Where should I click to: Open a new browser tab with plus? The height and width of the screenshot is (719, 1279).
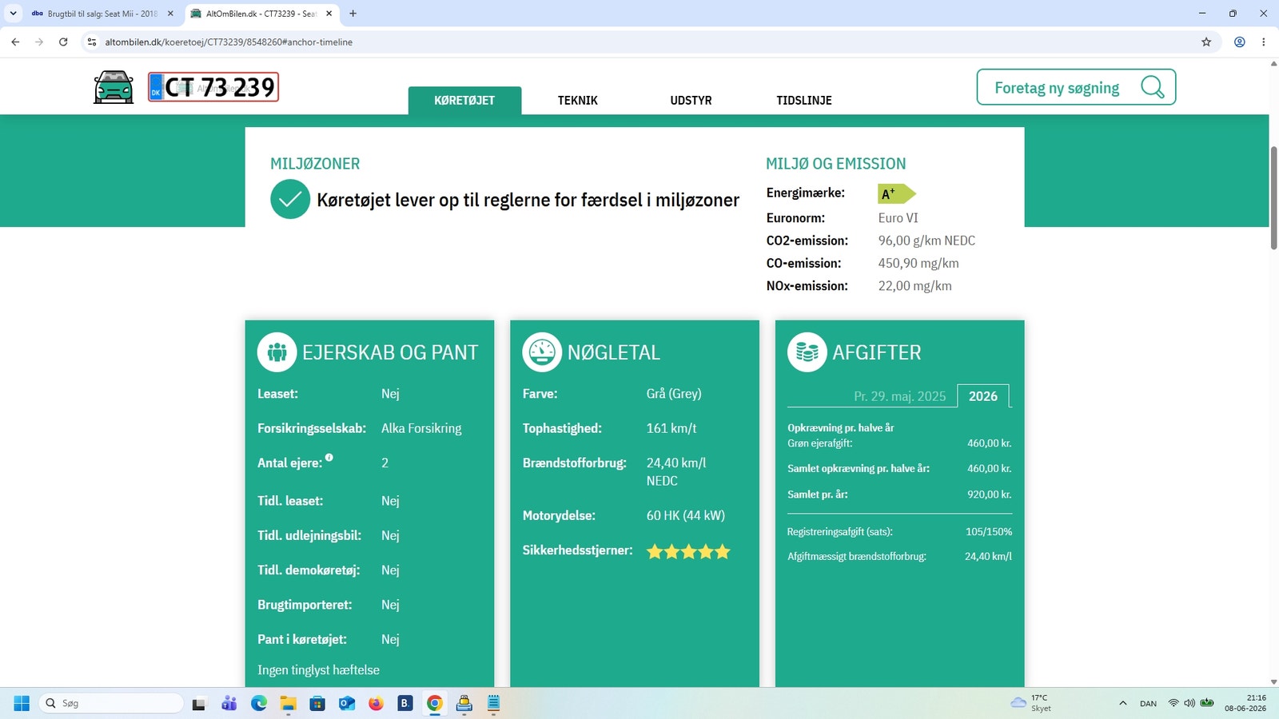pos(353,14)
